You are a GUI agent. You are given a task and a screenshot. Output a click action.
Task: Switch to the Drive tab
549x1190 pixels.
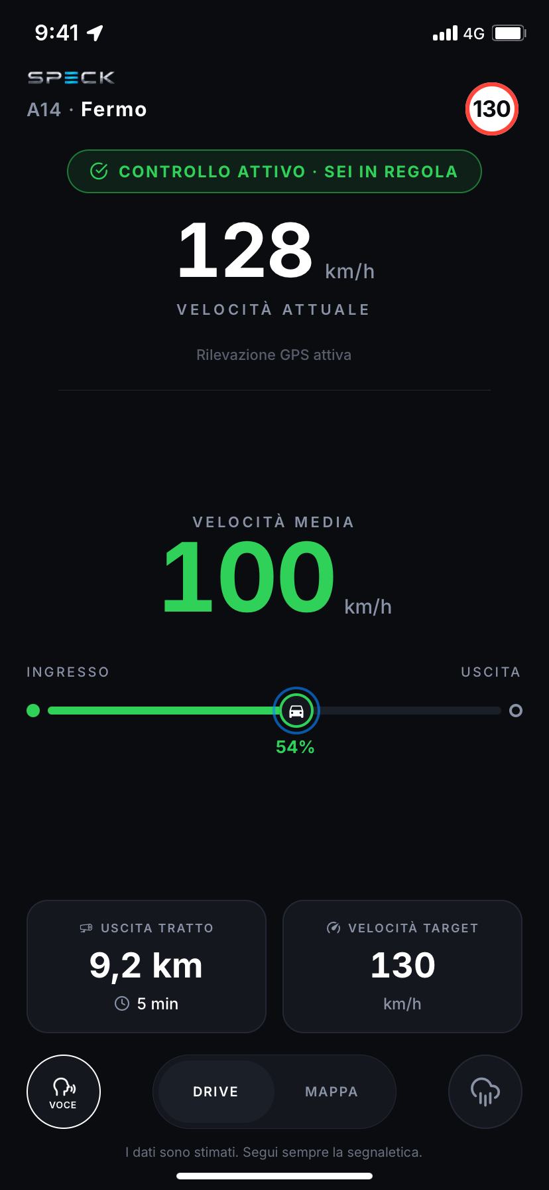click(216, 1092)
